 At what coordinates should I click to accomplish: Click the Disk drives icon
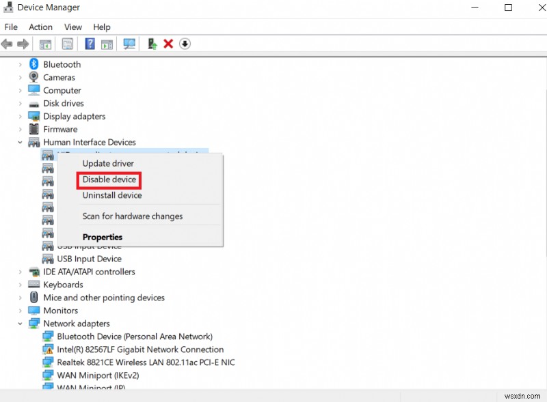(34, 104)
